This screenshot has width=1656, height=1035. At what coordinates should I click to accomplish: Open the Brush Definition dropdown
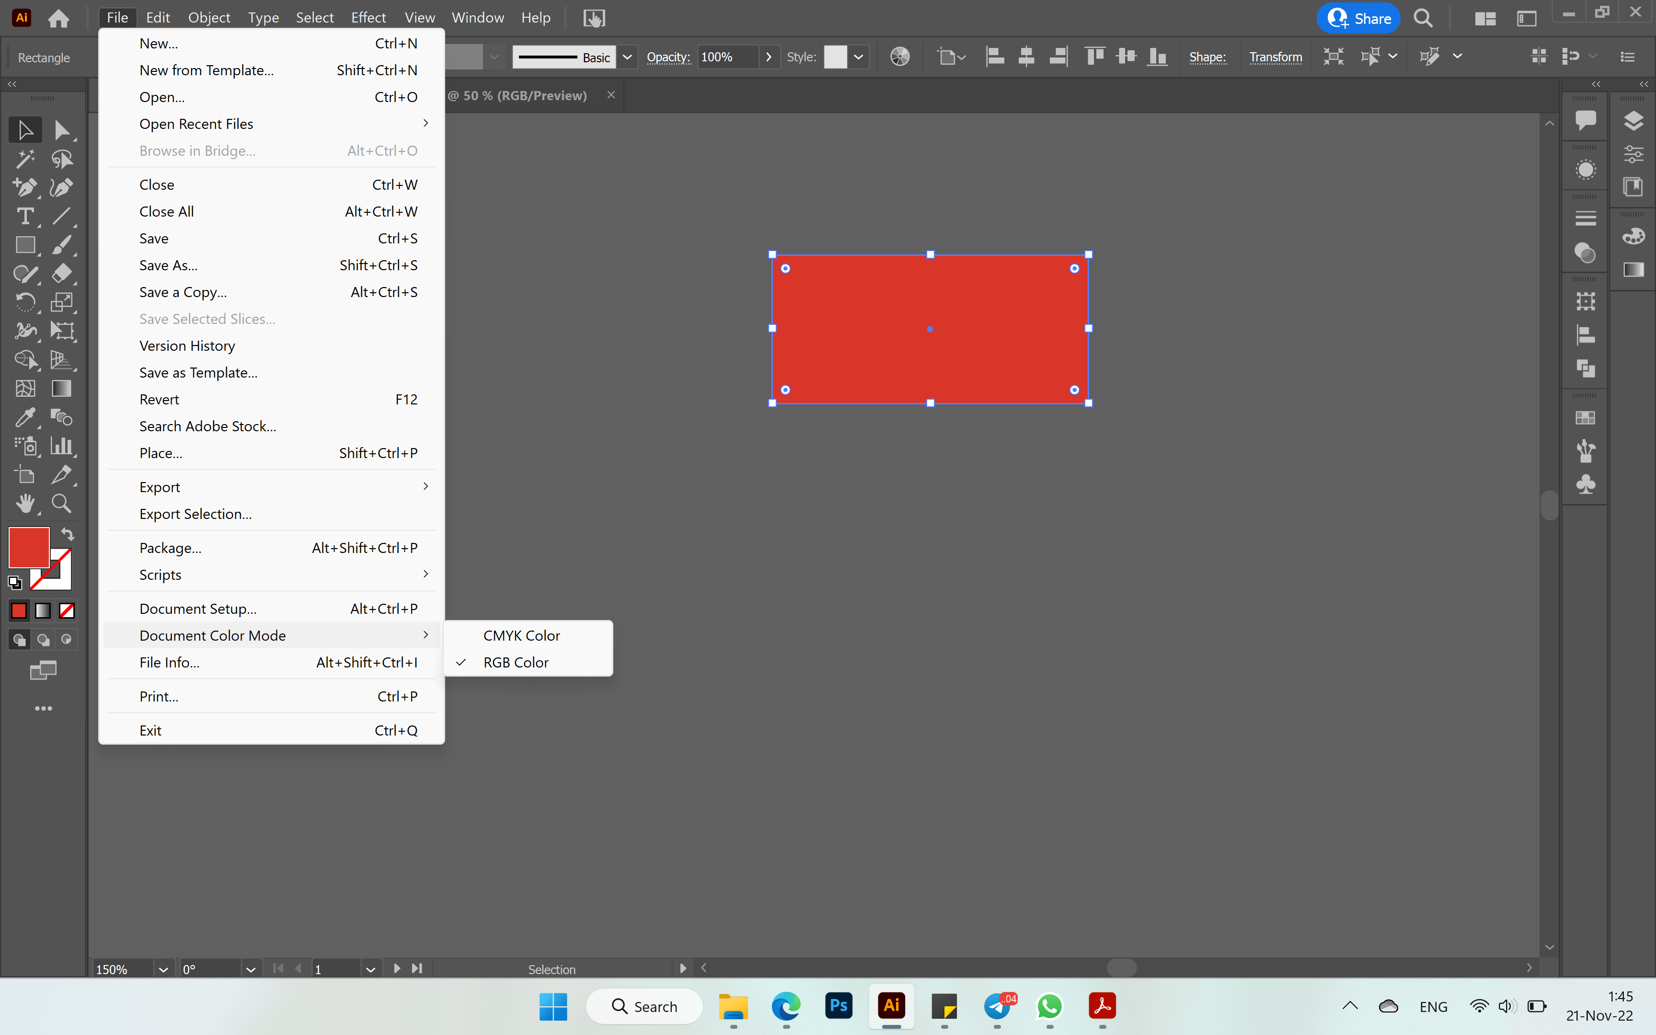pyautogui.click(x=628, y=57)
